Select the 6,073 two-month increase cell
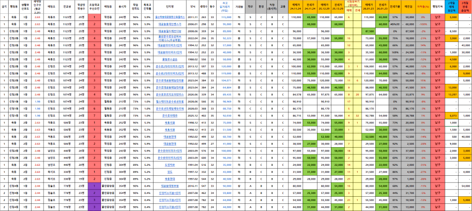 [452, 115]
